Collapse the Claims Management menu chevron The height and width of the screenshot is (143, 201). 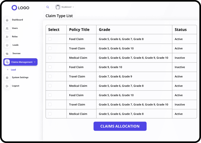tap(35, 62)
